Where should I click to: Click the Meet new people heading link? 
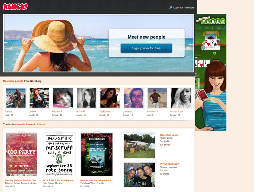(13, 81)
